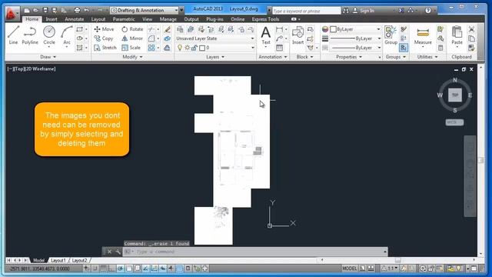492x277 pixels.
Task: Click the Rotate tool
Action: (132, 29)
